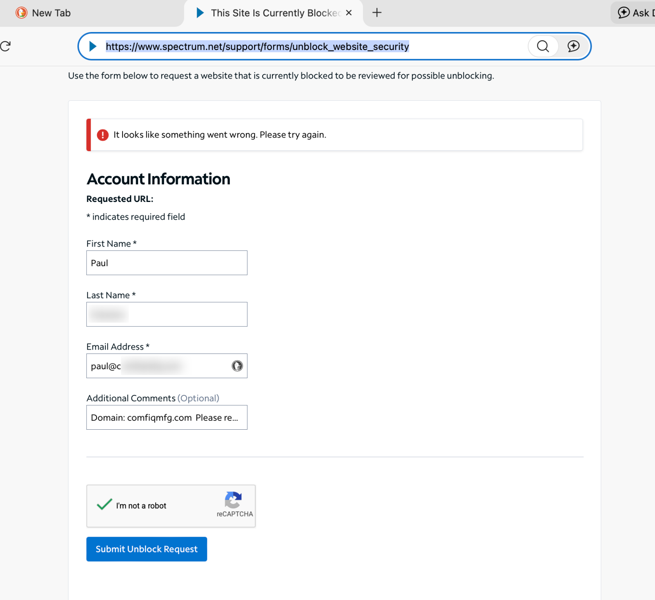Click the search magnifier icon in address bar
Screen dimensions: 655x600
coord(543,46)
